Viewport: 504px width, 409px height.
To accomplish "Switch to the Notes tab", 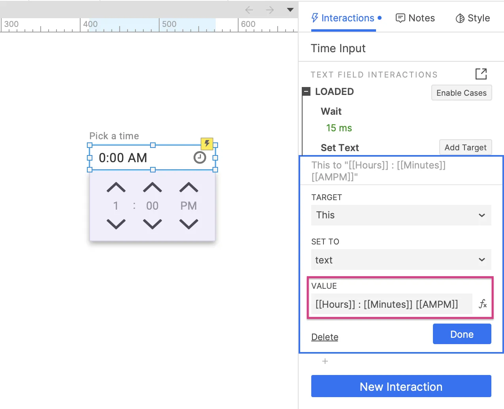I will [x=415, y=18].
